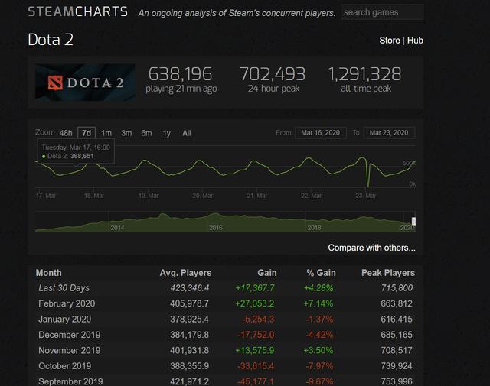Image resolution: width=490 pixels, height=386 pixels.
Task: Click average players value 378,925.4
Action: pos(189,320)
